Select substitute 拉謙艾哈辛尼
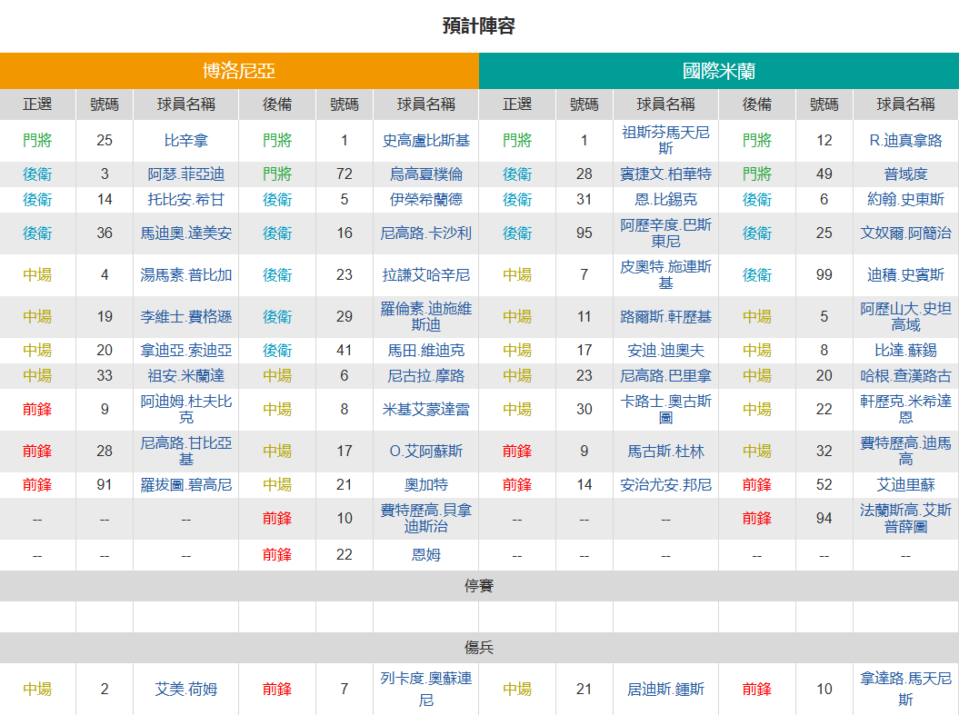This screenshot has height=715, width=959. (426, 275)
